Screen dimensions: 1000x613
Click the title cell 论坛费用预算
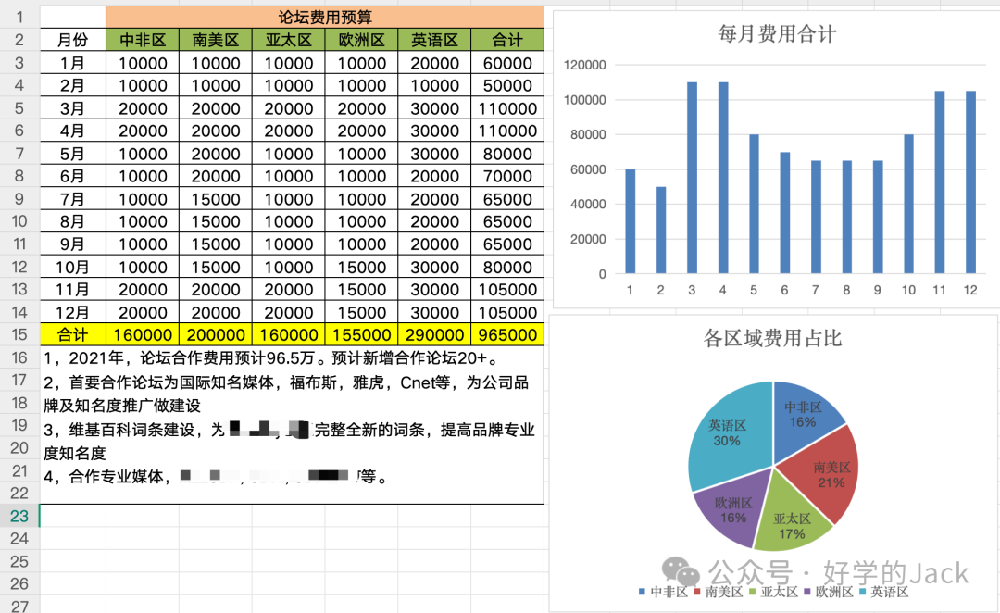[325, 18]
